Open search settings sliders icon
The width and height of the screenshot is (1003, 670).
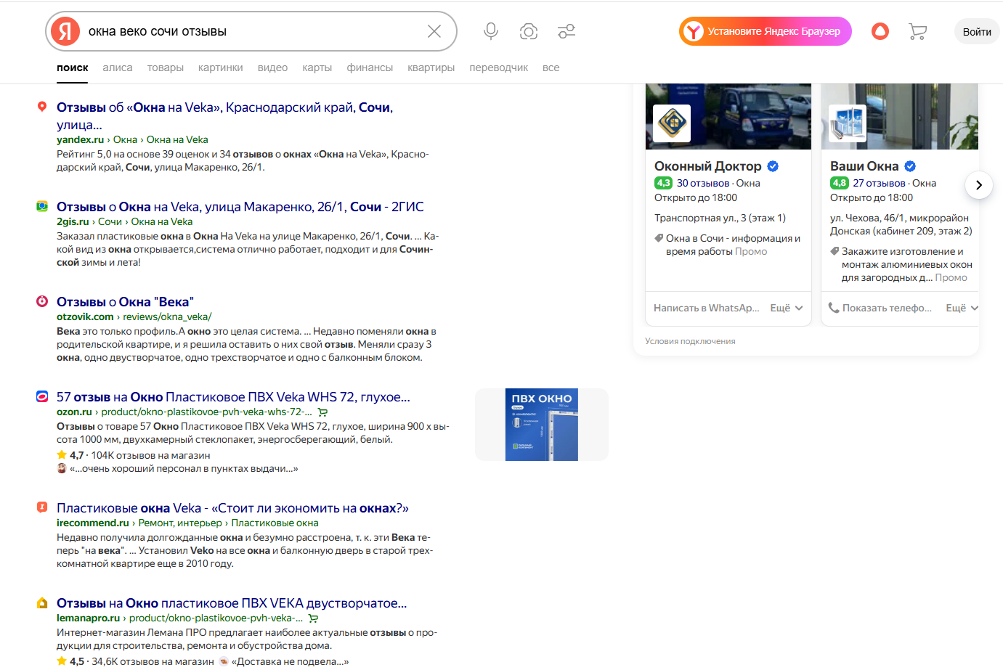(x=567, y=31)
